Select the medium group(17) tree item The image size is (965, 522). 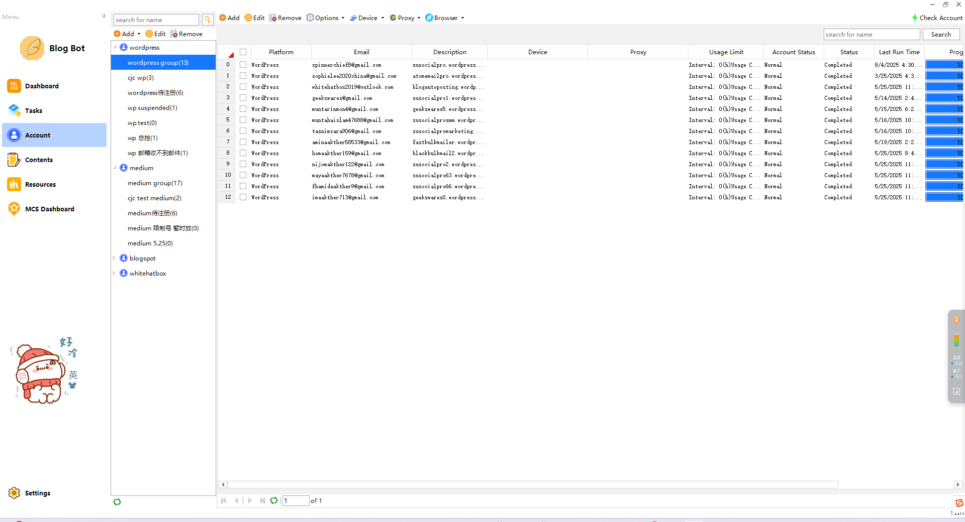tap(155, 183)
